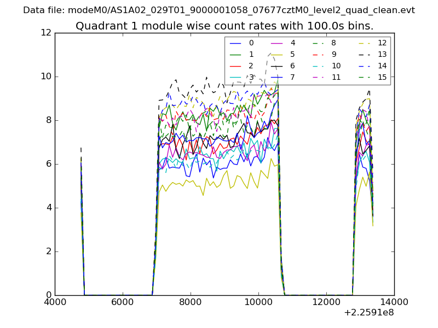Image resolution: width=438 pixels, height=328 pixels.
Task: Click the plot title about Quadrant 1 count rates
Action: (x=224, y=26)
